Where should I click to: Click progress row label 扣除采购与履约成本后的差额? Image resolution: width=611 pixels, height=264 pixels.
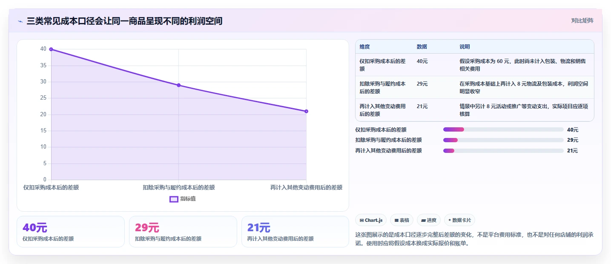click(x=388, y=140)
